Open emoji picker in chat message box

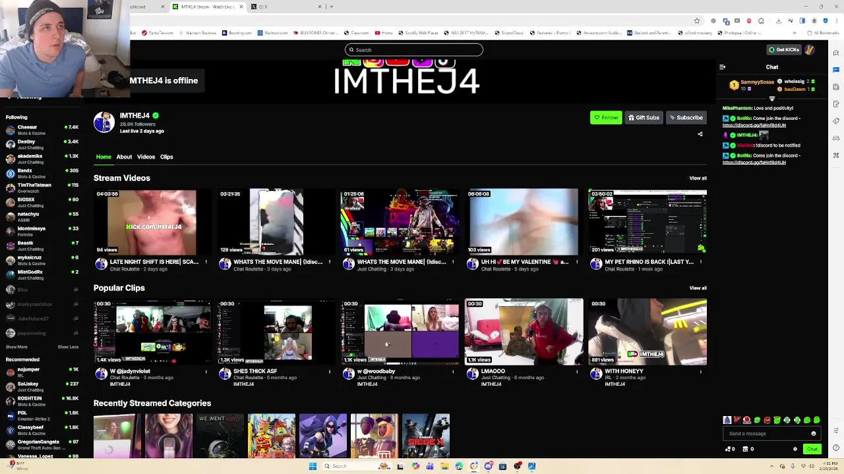point(813,434)
